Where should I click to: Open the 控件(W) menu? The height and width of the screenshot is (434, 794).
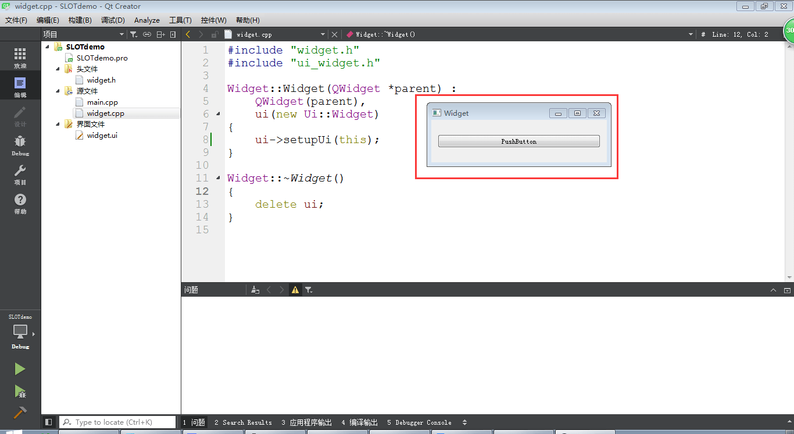coord(213,20)
